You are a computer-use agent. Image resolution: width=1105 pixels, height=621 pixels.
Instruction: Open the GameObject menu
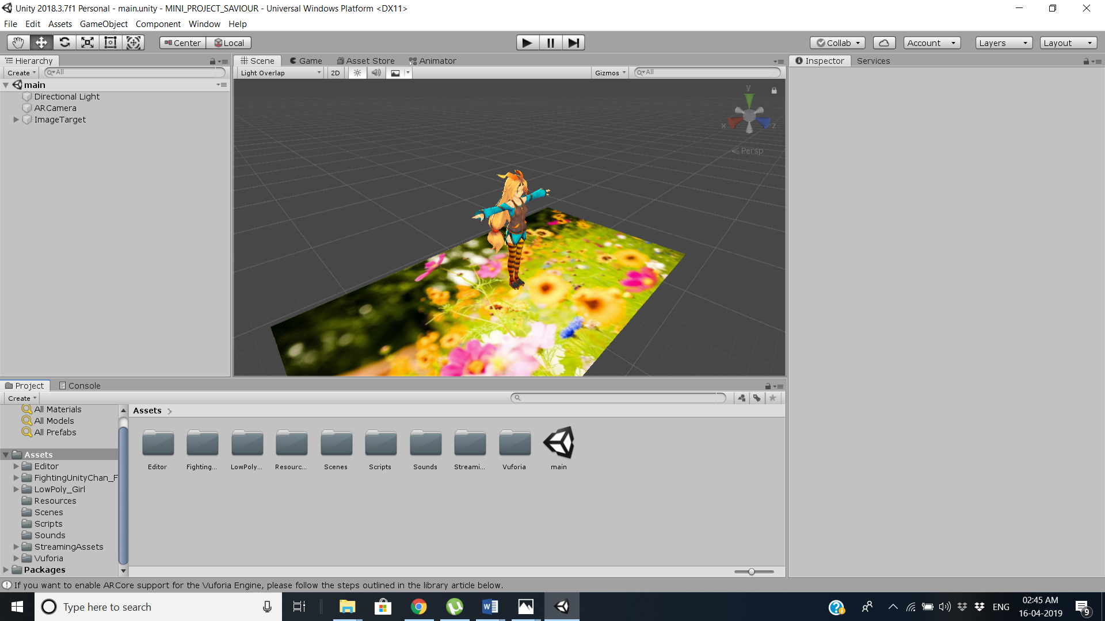click(104, 24)
